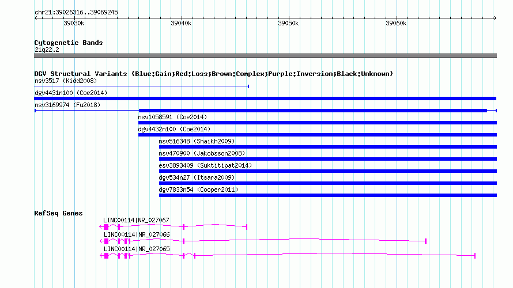Click the chr21:39026316..39069245 coordinate label
The image size is (513, 288).
[76, 12]
